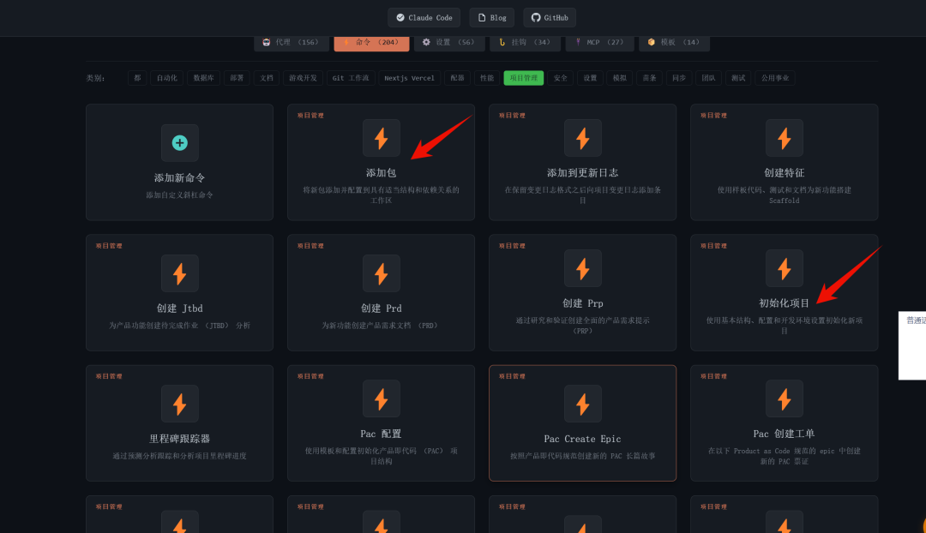Screen dimensions: 926x533
Task: Click the gear icon on 设置 tab
Action: point(426,43)
